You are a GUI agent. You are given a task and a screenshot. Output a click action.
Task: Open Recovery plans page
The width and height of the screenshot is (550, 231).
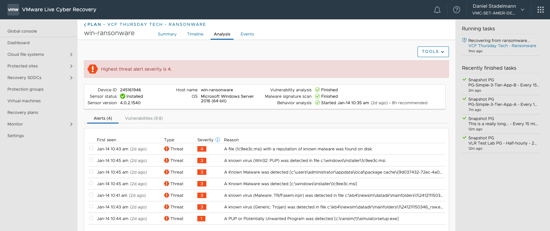coord(23,113)
